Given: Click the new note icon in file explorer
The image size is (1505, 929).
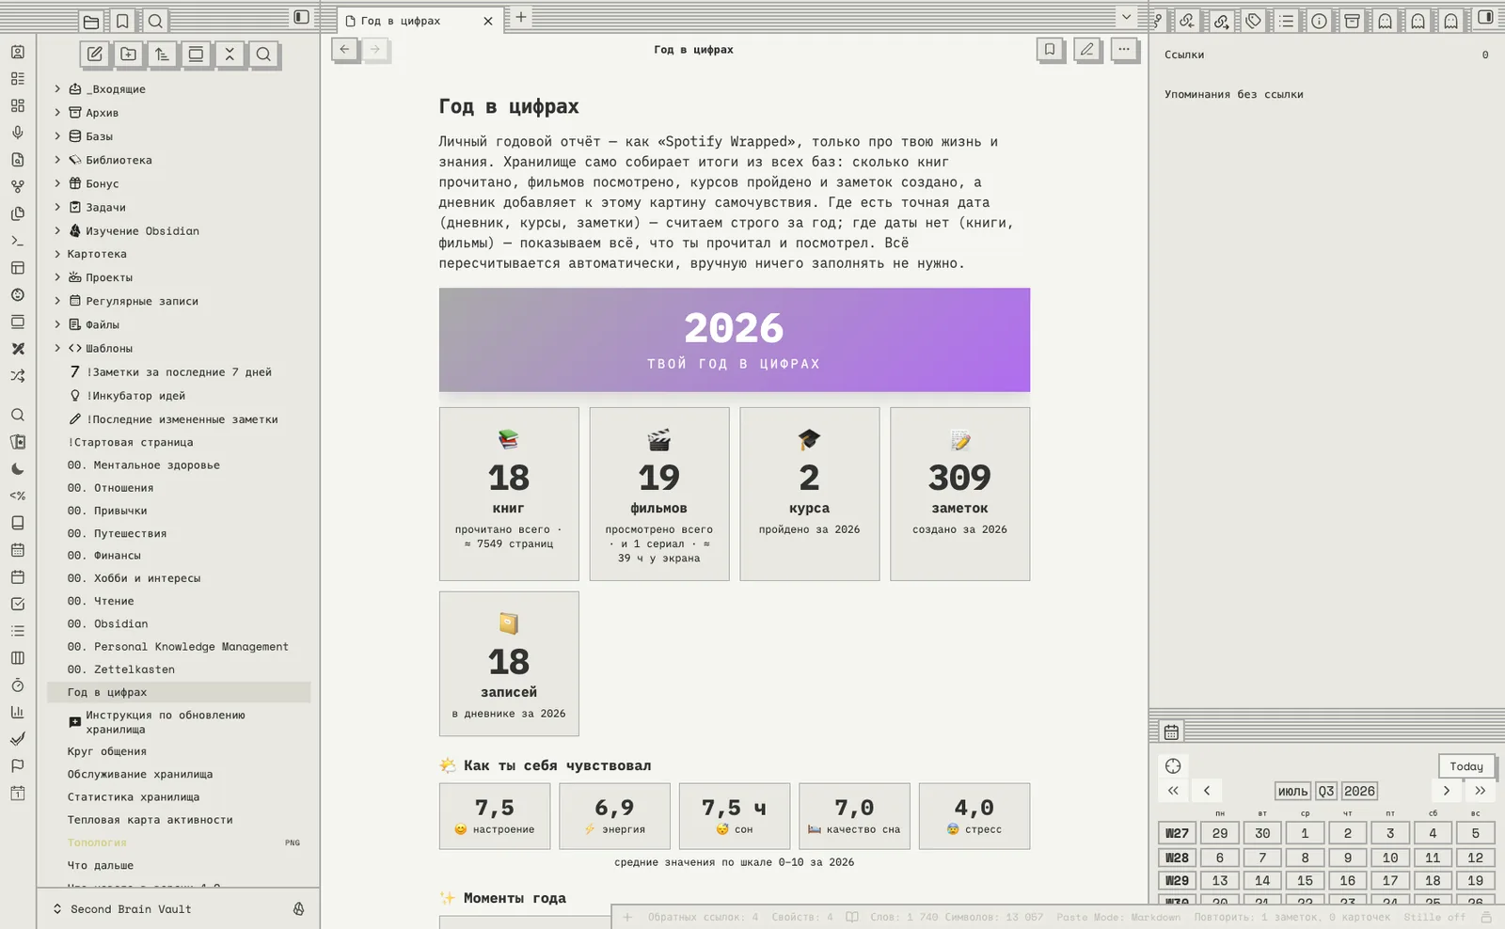Looking at the screenshot, I should [x=95, y=55].
